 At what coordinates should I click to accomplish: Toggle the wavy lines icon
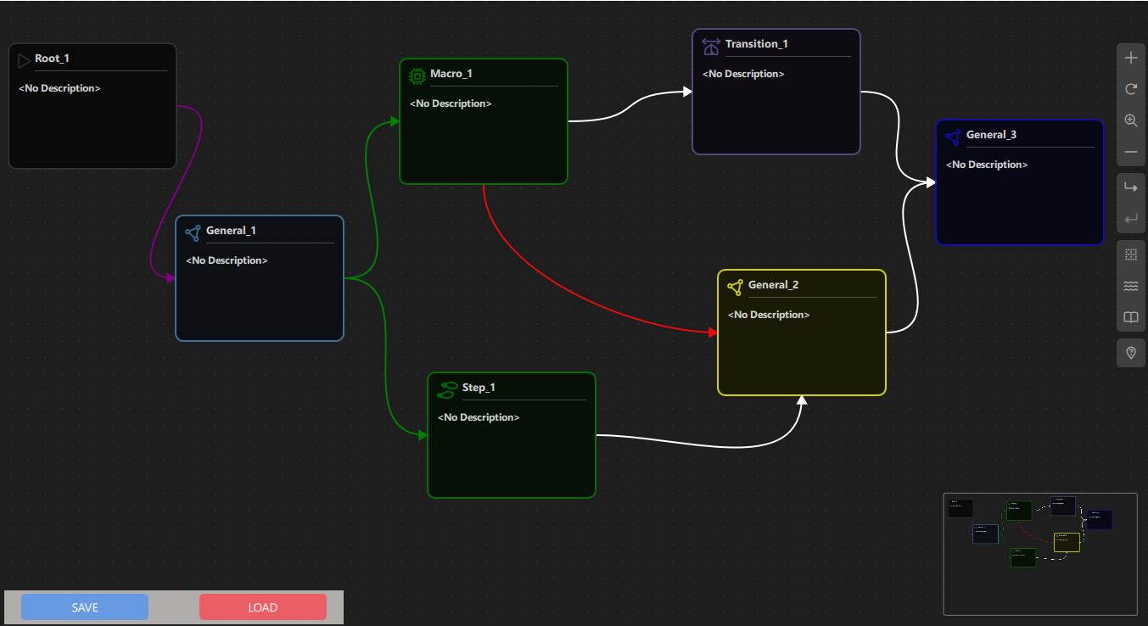point(1130,287)
